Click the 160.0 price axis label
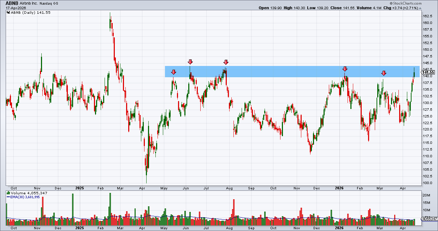Viewport: 438px width, 231px height. pos(427,23)
